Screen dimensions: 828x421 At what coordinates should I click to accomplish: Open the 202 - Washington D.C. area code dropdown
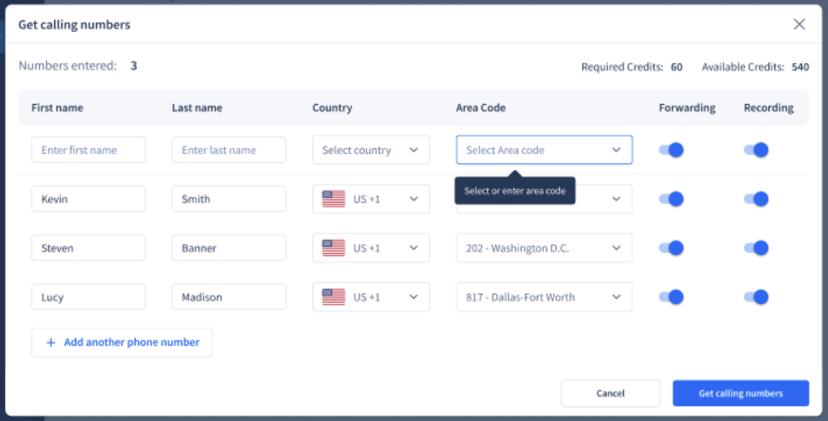point(544,248)
